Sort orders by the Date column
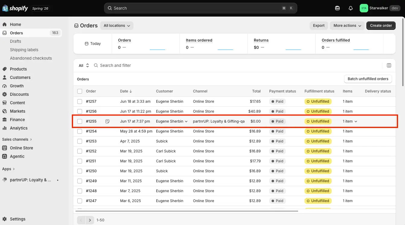405x225 pixels. 126,91
